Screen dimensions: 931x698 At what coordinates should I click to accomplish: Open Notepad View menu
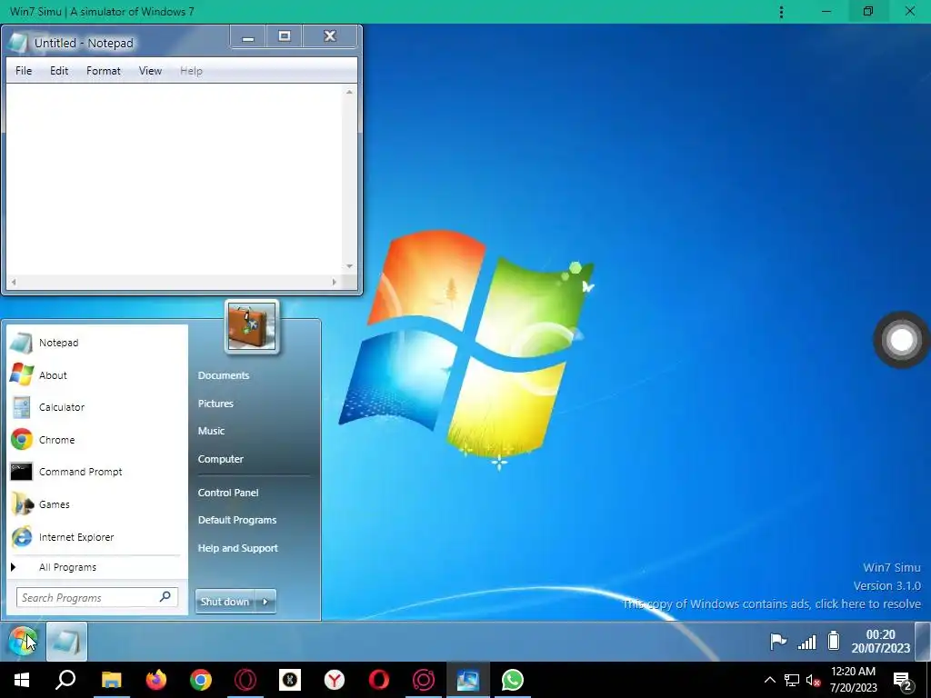150,71
